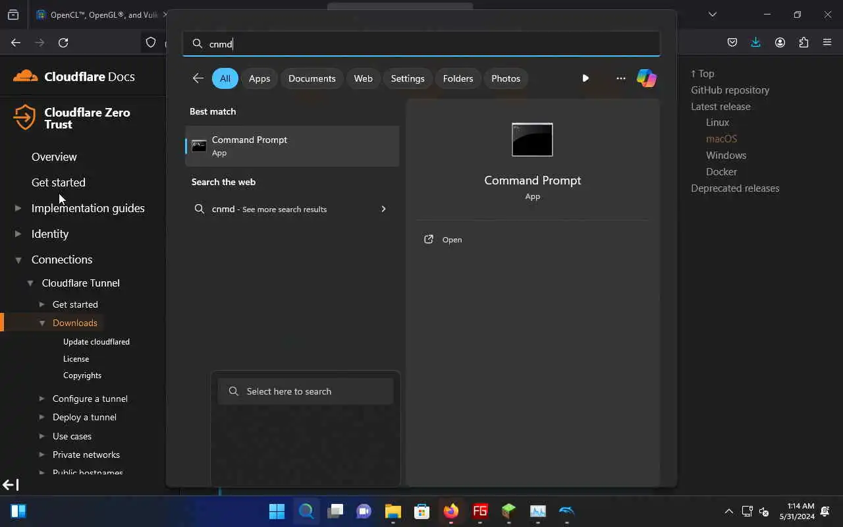Viewport: 843px width, 527px height.
Task: Expand Configure a tunnel item
Action: click(41, 399)
